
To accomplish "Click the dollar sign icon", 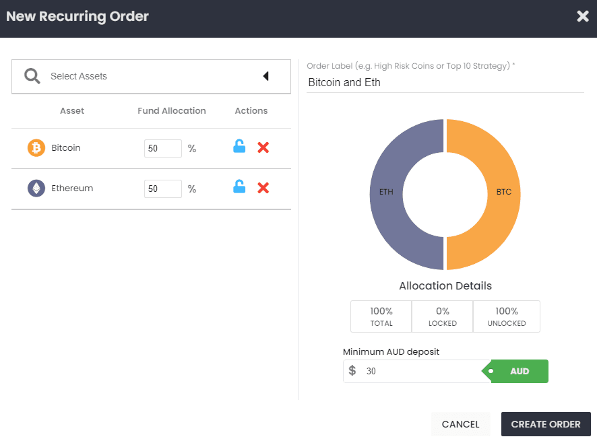I will 352,371.
